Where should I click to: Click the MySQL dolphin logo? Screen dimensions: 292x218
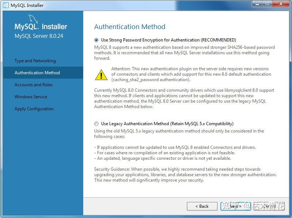33,19
